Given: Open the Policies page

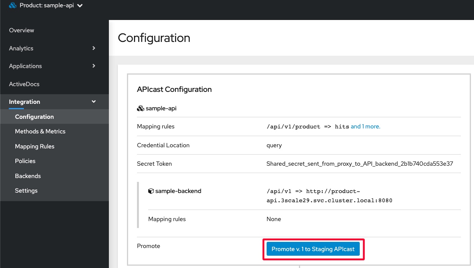Looking at the screenshot, I should 25,161.
